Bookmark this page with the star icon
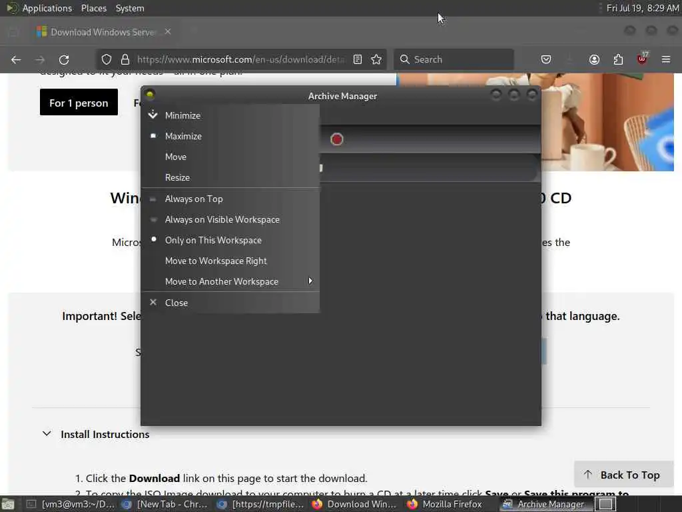Image resolution: width=682 pixels, height=512 pixels. [x=376, y=59]
